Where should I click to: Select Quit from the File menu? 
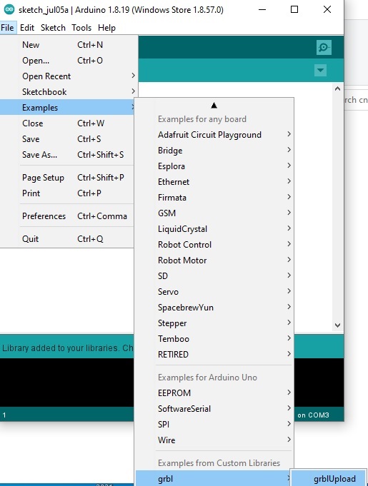67,239
